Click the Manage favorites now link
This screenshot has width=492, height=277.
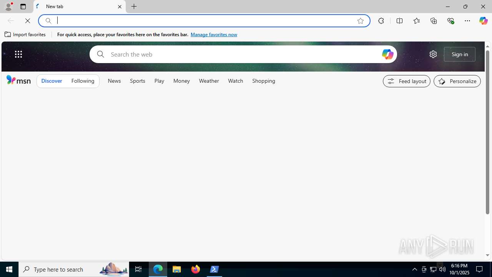click(x=214, y=35)
